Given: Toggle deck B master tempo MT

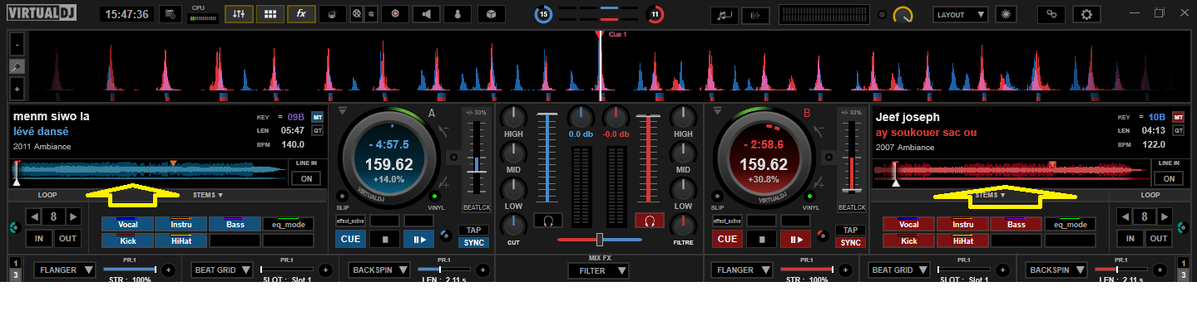Looking at the screenshot, I should click(1178, 117).
